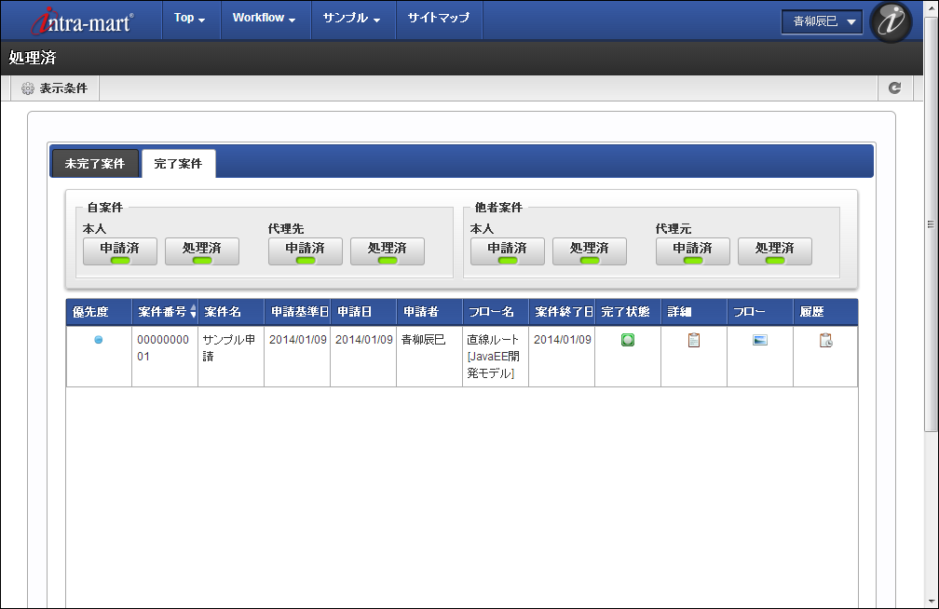Click the intra-mart logo in the header
The image size is (939, 609).
coord(82,20)
